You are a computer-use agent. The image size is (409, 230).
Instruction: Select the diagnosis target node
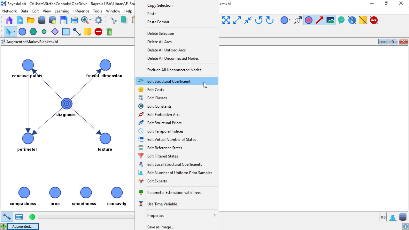coord(67,104)
